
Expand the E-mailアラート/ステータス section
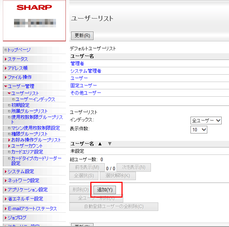tap(32, 209)
